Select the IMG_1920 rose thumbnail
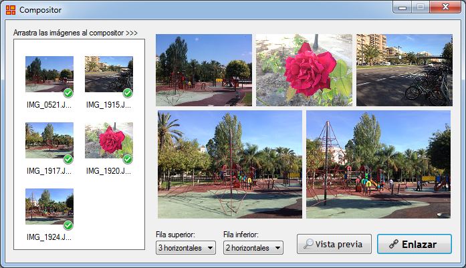 [x=109, y=140]
